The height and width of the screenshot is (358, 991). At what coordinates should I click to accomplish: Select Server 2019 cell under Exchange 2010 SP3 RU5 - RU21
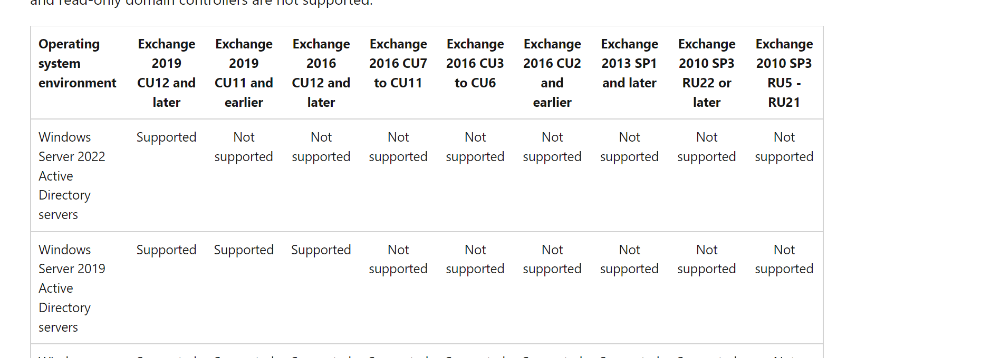[784, 259]
